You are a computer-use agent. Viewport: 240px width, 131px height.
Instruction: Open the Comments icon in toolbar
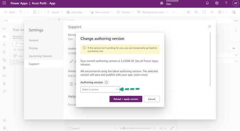click(x=204, y=12)
